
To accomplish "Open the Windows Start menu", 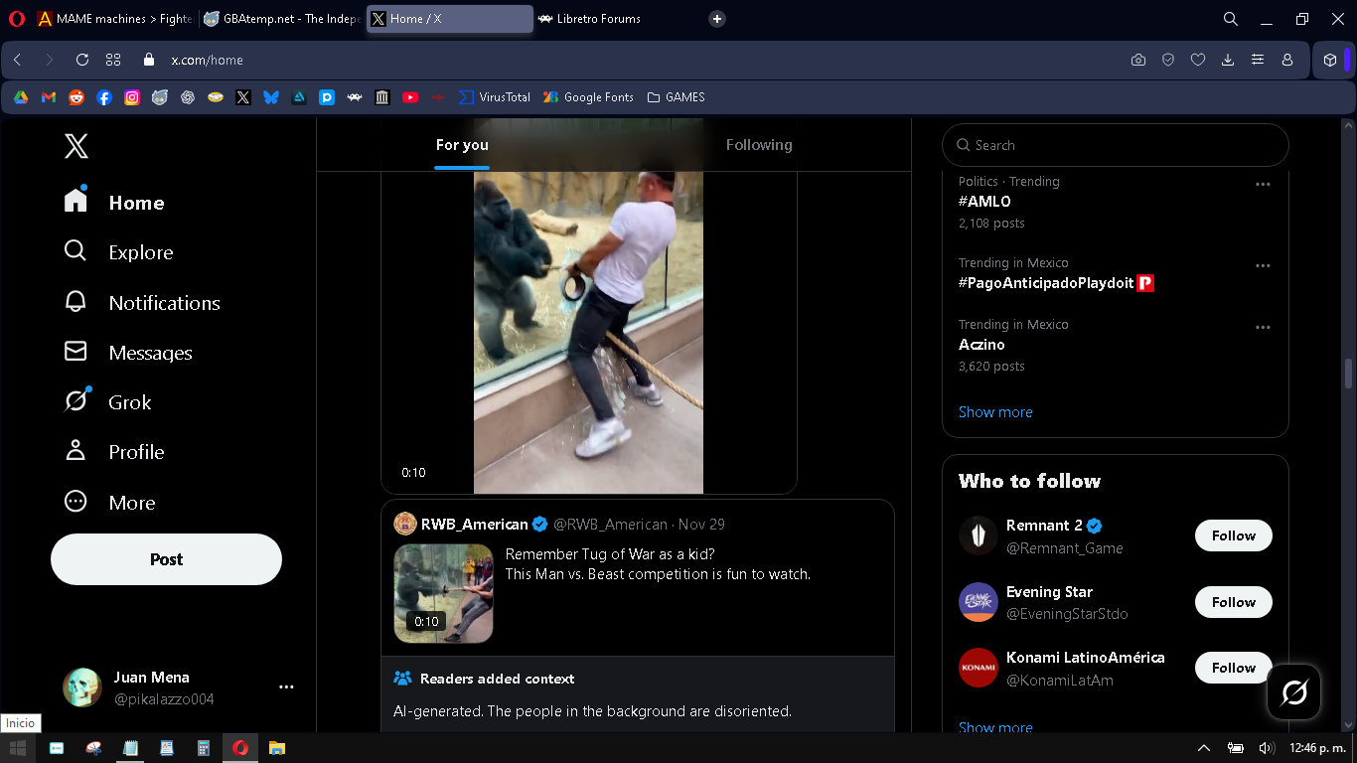I will [18, 748].
